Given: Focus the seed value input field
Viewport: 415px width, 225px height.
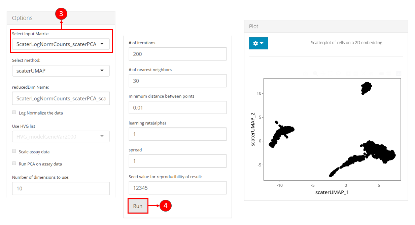Looking at the screenshot, I should (177, 188).
